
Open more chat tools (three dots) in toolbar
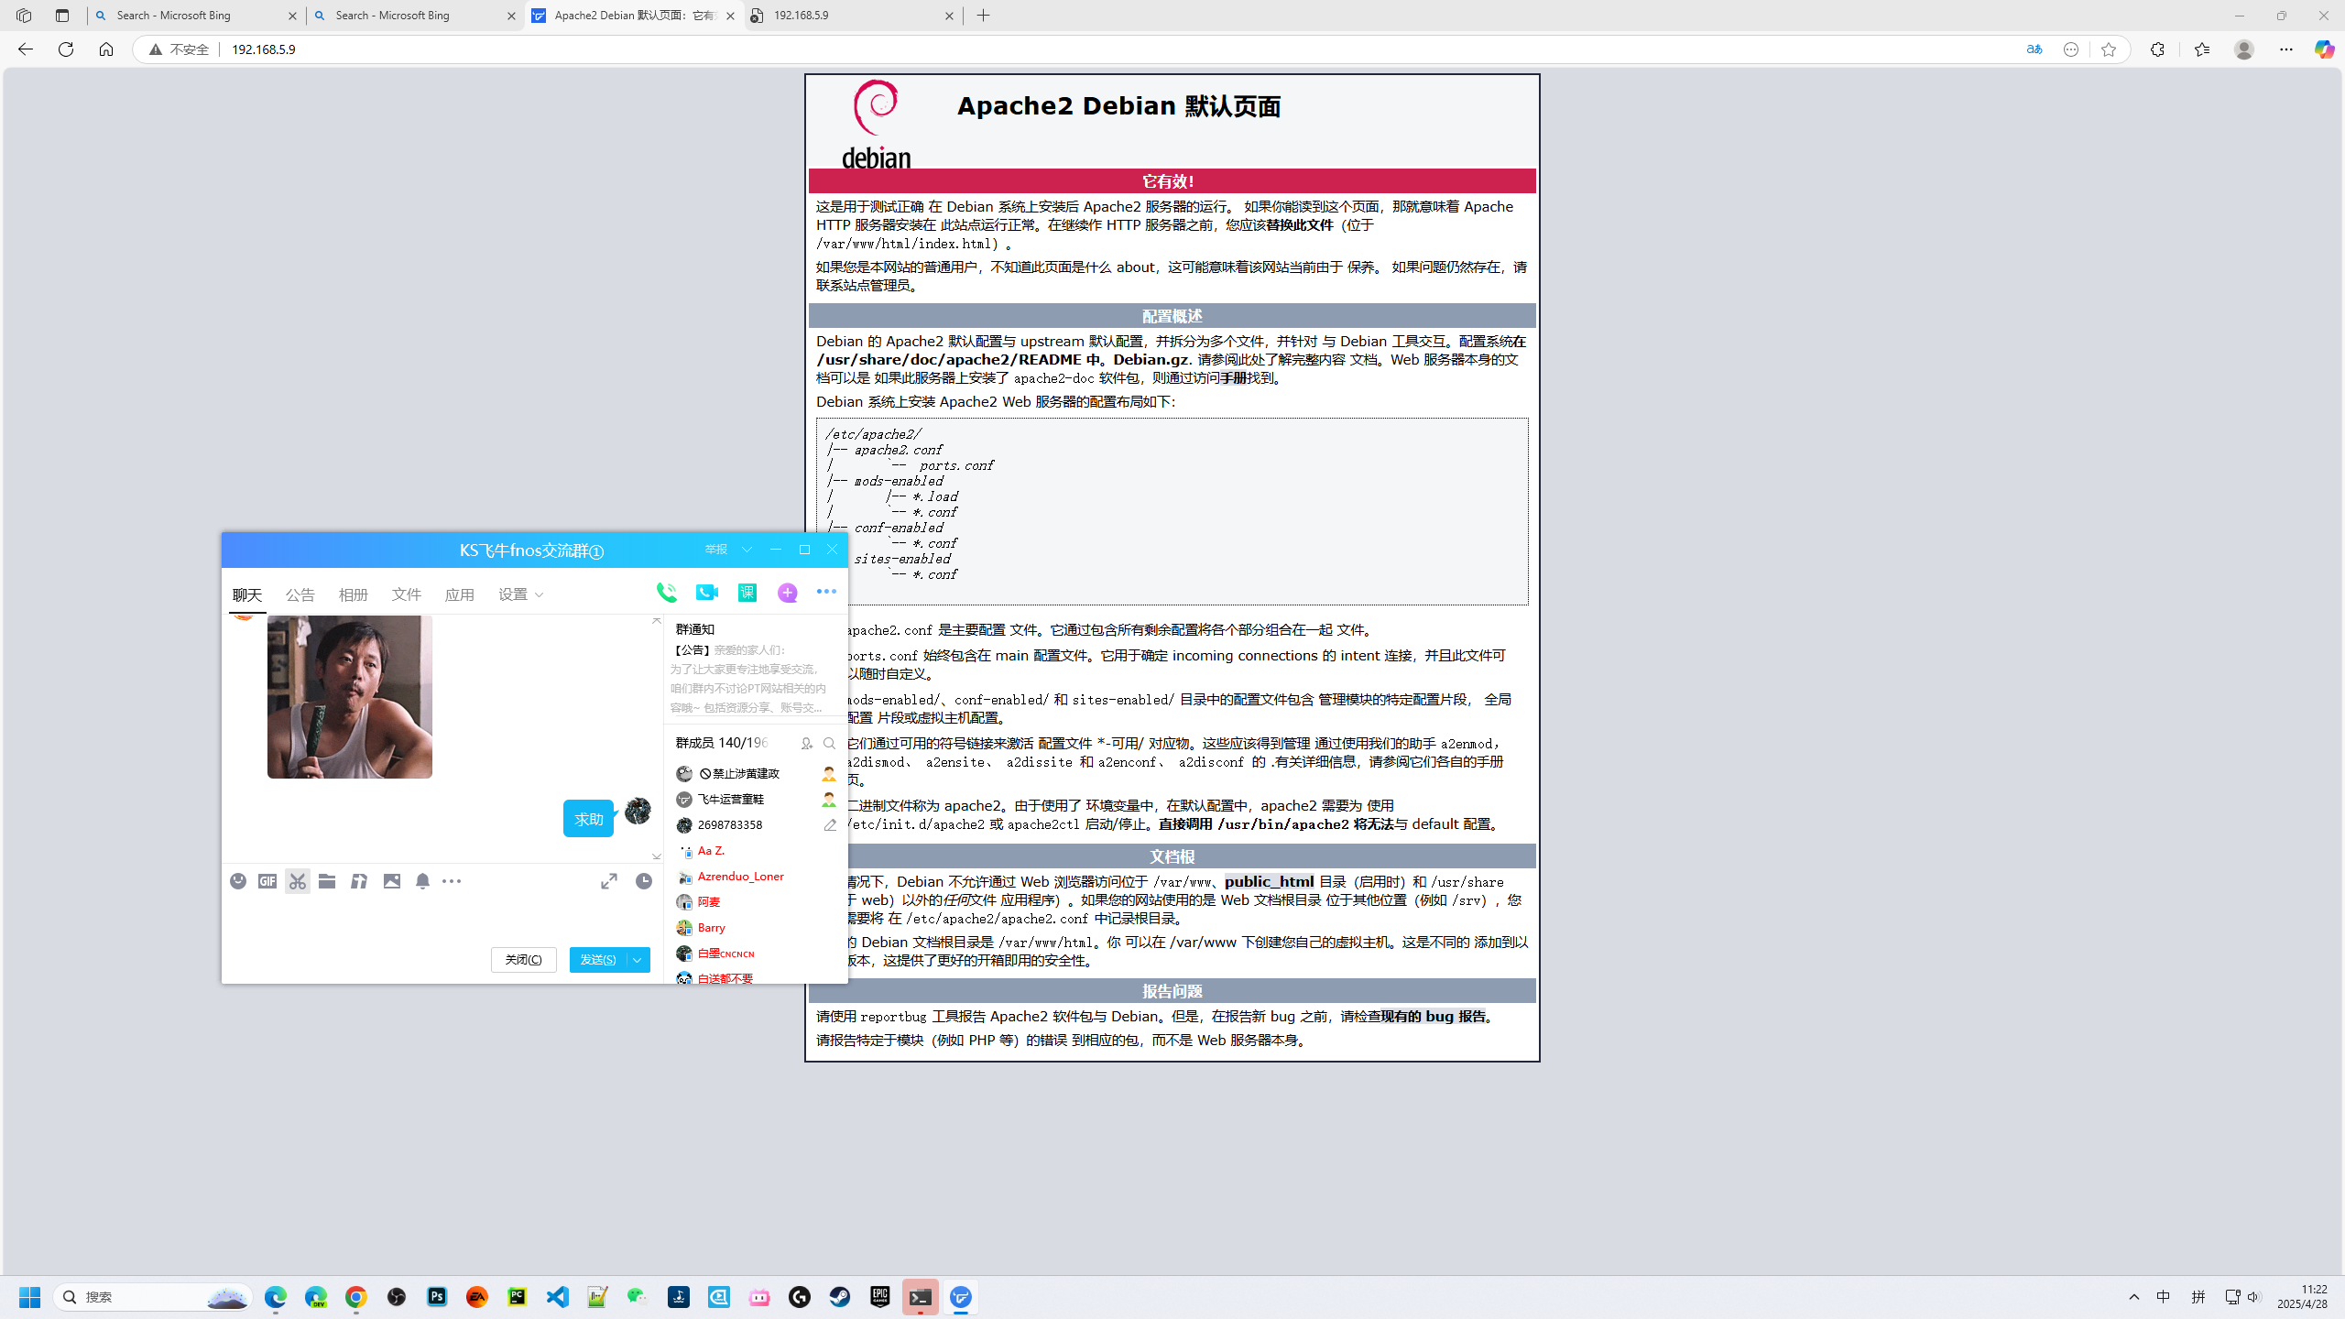click(452, 881)
